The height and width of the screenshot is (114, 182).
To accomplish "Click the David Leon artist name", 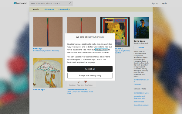I will tap(139, 41).
